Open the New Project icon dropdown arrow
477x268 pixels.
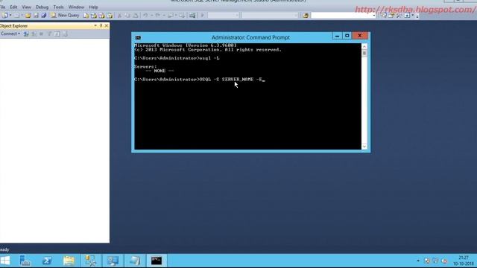coord(10,15)
